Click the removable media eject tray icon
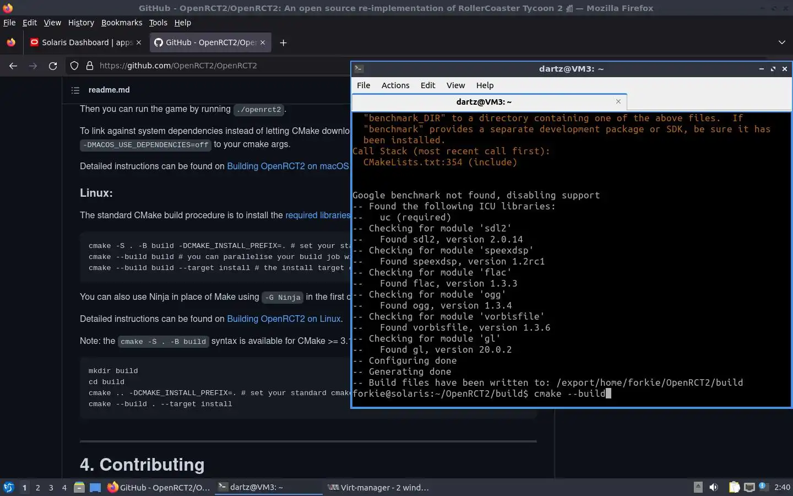This screenshot has height=496, width=793. pyautogui.click(x=698, y=487)
